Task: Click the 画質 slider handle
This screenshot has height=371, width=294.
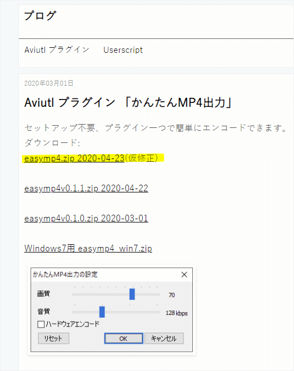Action: pos(132,294)
